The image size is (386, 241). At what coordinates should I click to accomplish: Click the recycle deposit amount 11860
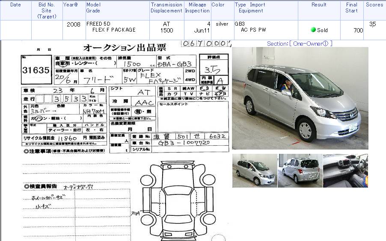(67, 138)
